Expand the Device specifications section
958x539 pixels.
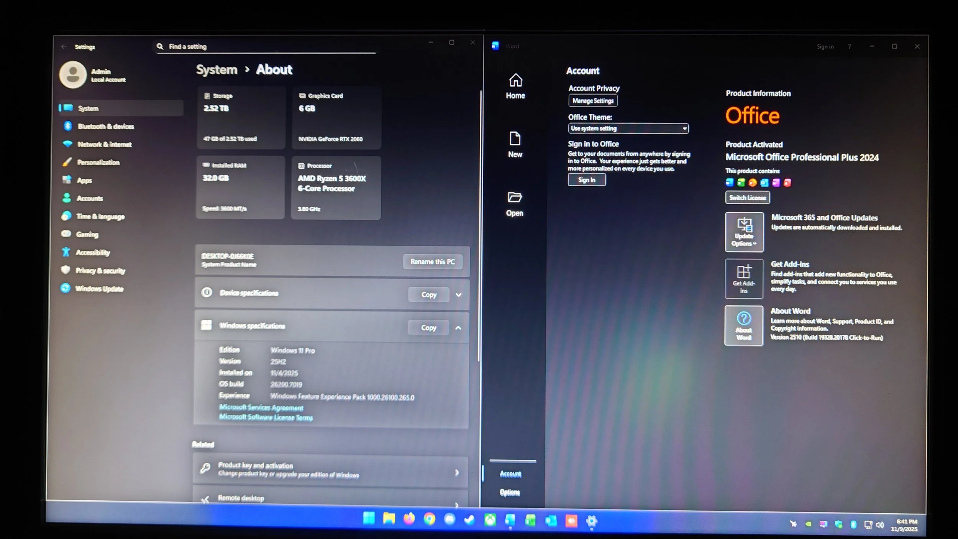tap(458, 295)
